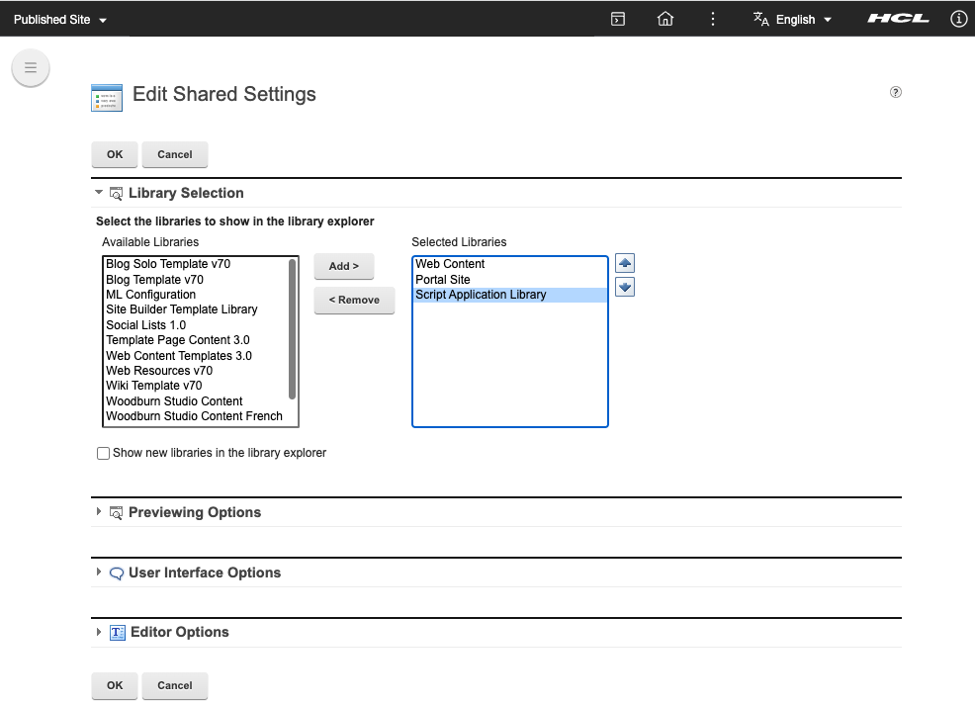Click the information icon at top right
This screenshot has height=705, width=975.
point(957,18)
